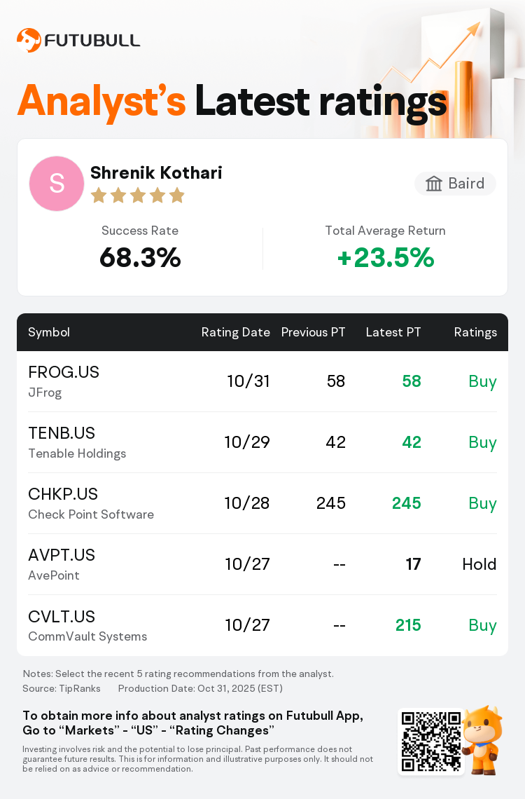Click the Latest PT column header
The image size is (525, 799).
(x=393, y=332)
